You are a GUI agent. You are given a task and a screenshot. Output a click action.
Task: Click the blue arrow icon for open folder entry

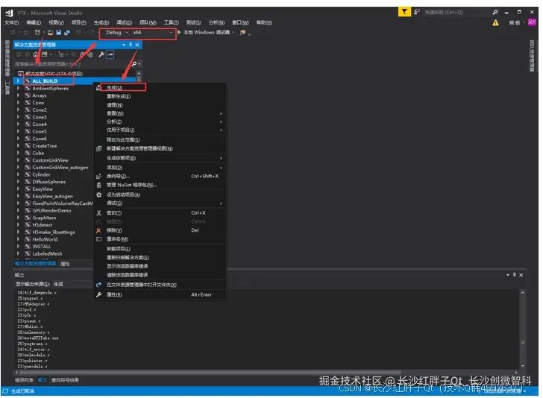[98, 285]
